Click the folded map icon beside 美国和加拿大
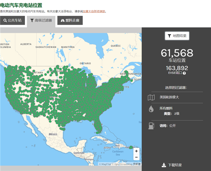This screenshot has width=211, height=171. click(x=151, y=97)
